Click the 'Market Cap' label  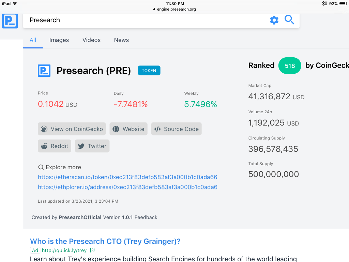[x=260, y=86]
